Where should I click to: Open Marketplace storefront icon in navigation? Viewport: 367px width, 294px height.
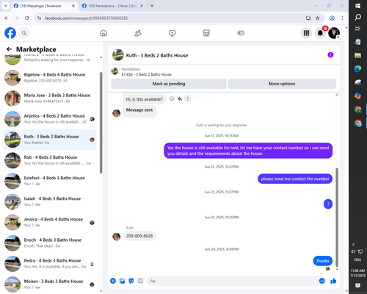coord(206,33)
